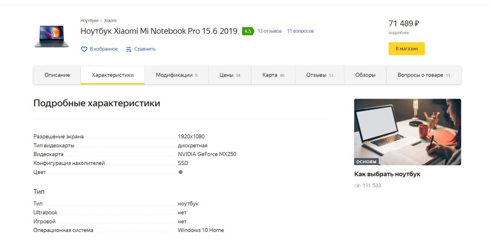The width and height of the screenshot is (489, 245).
Task: Open the Цены tab
Action: tap(230, 75)
